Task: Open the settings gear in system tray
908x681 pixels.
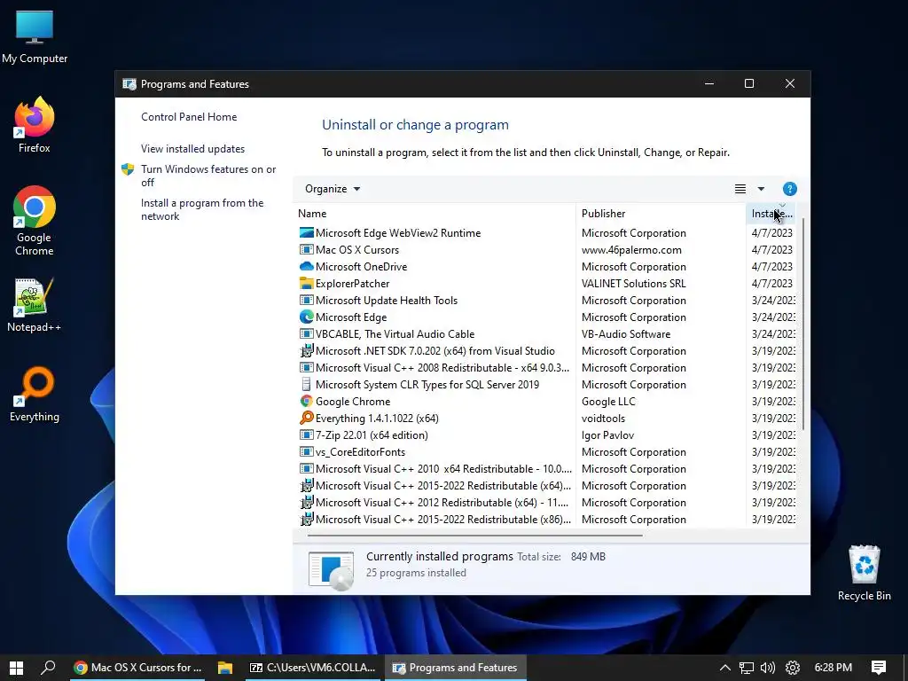Action: click(x=792, y=668)
